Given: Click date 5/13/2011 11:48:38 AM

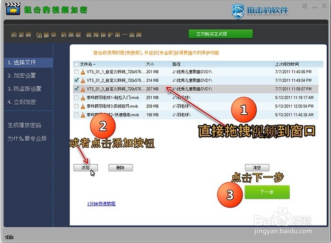Looking at the screenshot, I should pos(294,115).
